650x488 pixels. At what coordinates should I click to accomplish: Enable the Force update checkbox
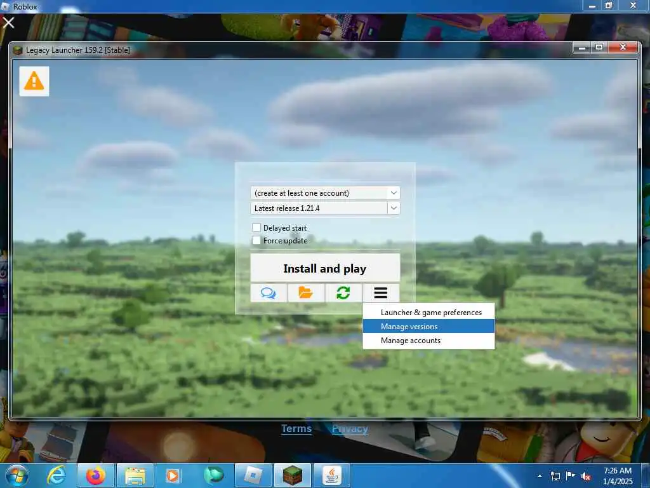(256, 240)
